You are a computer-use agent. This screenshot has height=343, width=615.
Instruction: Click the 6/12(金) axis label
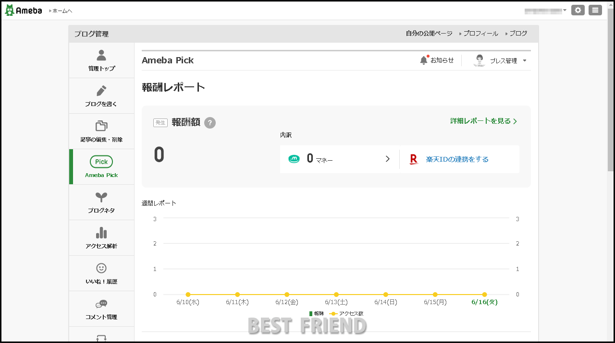coord(287,302)
